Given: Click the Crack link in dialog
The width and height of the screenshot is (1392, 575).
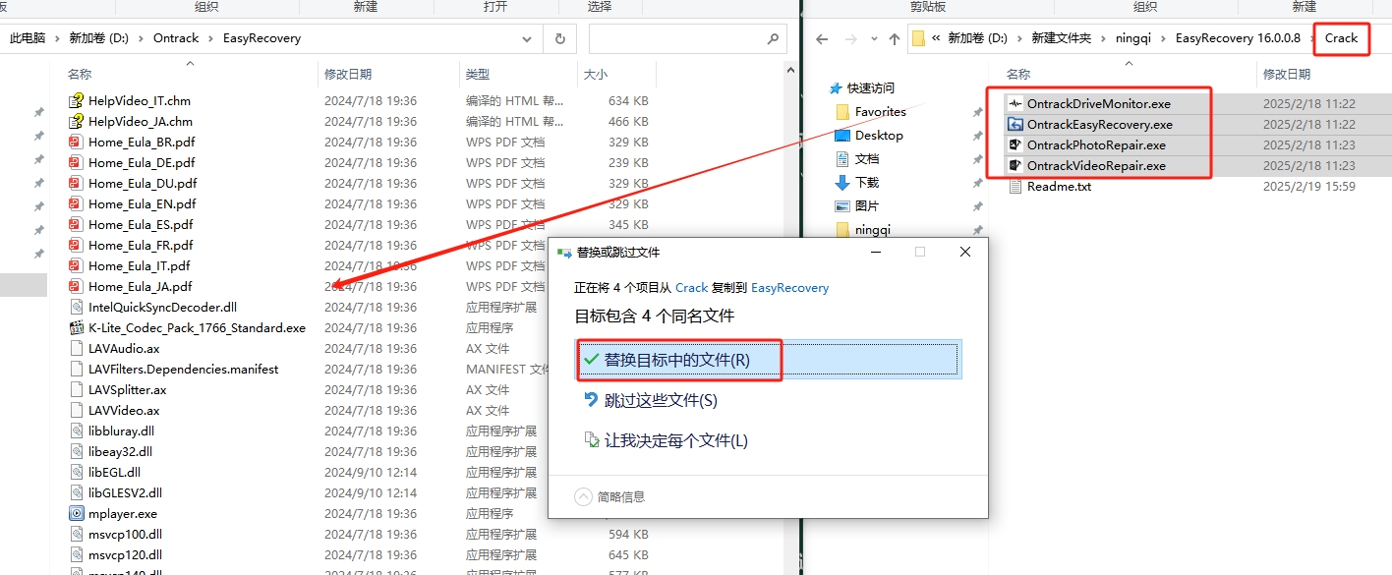Looking at the screenshot, I should click(x=691, y=288).
